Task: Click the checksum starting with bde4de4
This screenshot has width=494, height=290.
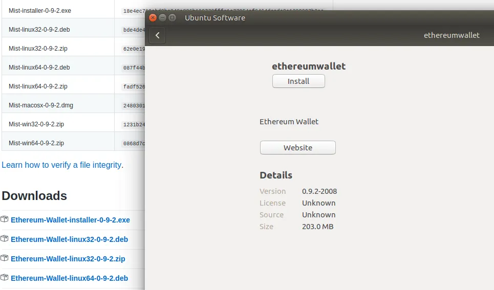Action: (x=134, y=30)
